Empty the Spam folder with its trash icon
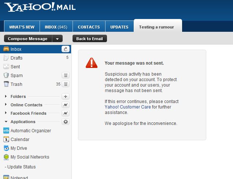The width and height of the screenshot is (233, 179). (66, 75)
